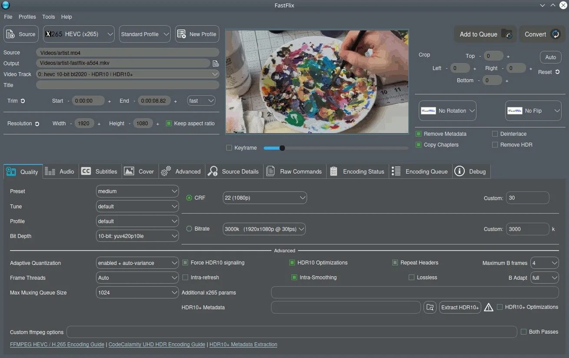Click the Source button

[x=21, y=34]
